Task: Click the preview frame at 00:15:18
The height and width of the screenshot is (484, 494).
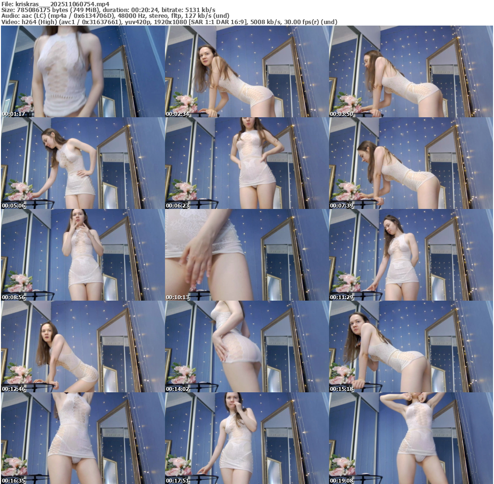Action: [x=411, y=346]
